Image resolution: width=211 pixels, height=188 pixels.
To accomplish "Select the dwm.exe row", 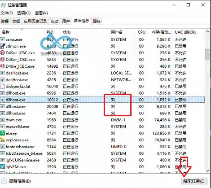I will click(x=102, y=120).
